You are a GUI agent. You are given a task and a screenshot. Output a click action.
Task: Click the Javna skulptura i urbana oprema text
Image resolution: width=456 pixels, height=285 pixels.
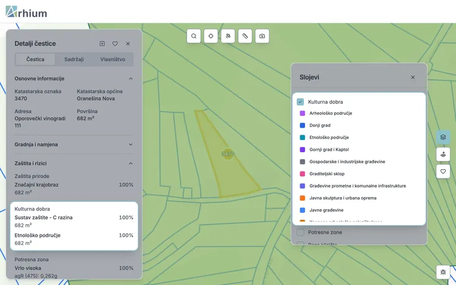pos(343,198)
